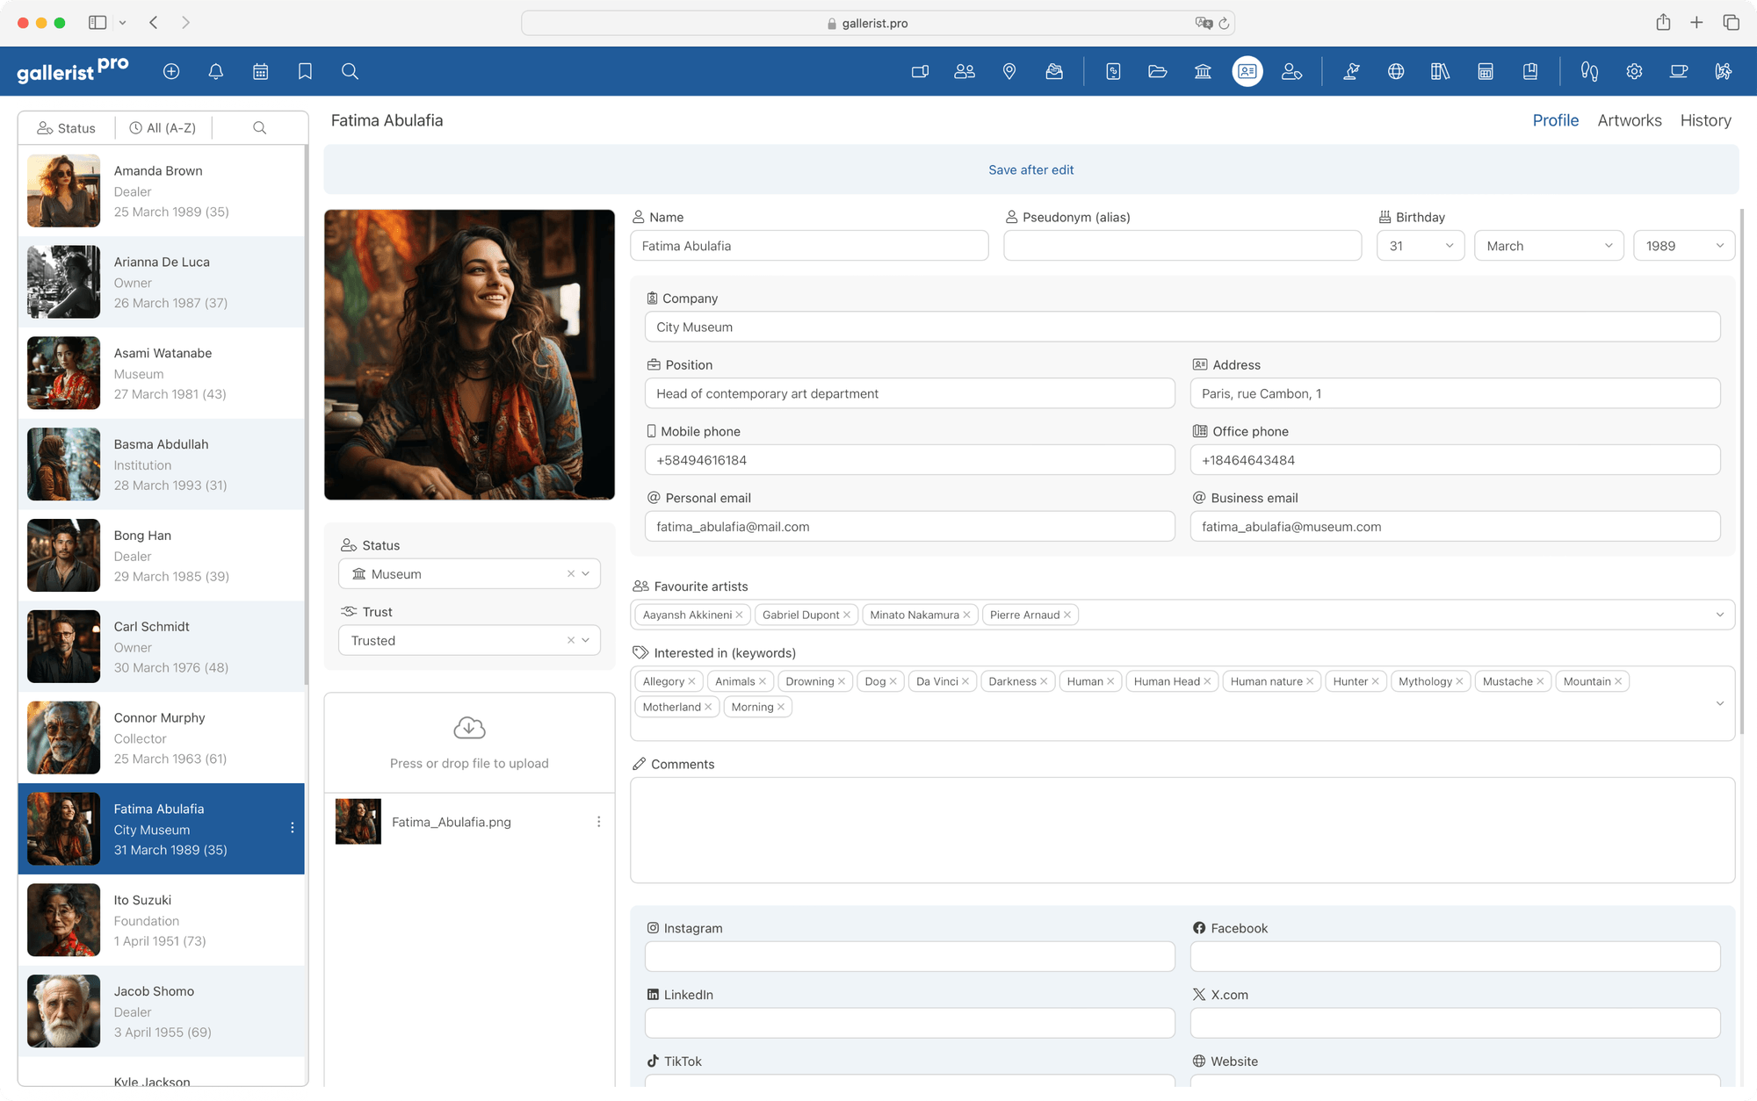The width and height of the screenshot is (1757, 1101).
Task: Open the History tab
Action: click(1705, 120)
